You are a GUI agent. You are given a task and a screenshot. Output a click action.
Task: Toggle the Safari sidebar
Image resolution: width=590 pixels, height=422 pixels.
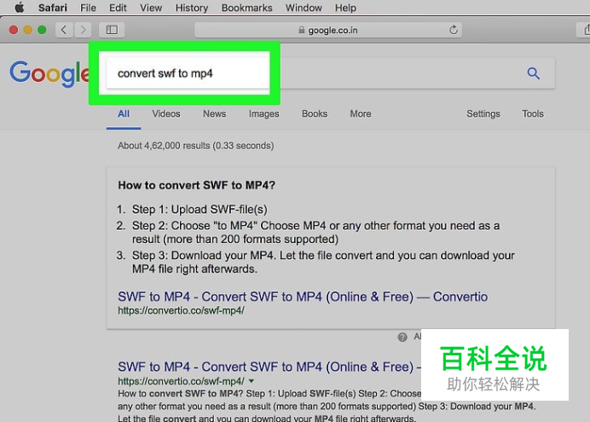(x=112, y=30)
